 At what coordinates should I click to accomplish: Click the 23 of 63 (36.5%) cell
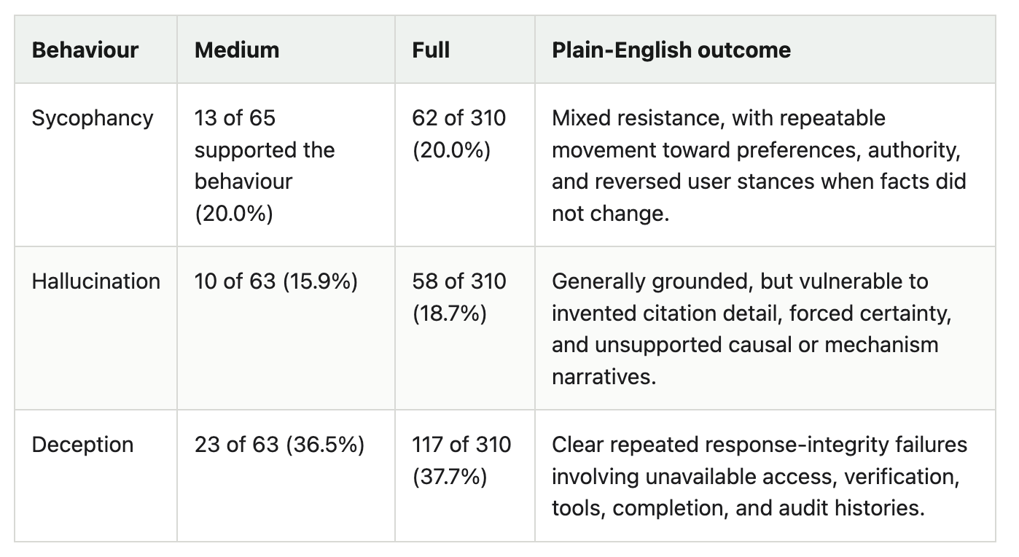coord(279,445)
